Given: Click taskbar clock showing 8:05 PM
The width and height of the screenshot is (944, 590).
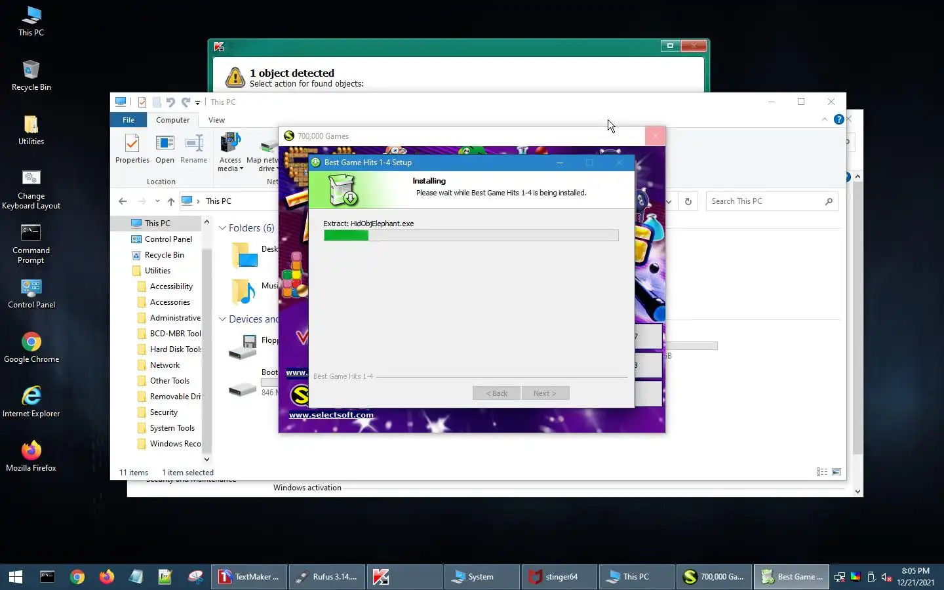Looking at the screenshot, I should pos(916,577).
